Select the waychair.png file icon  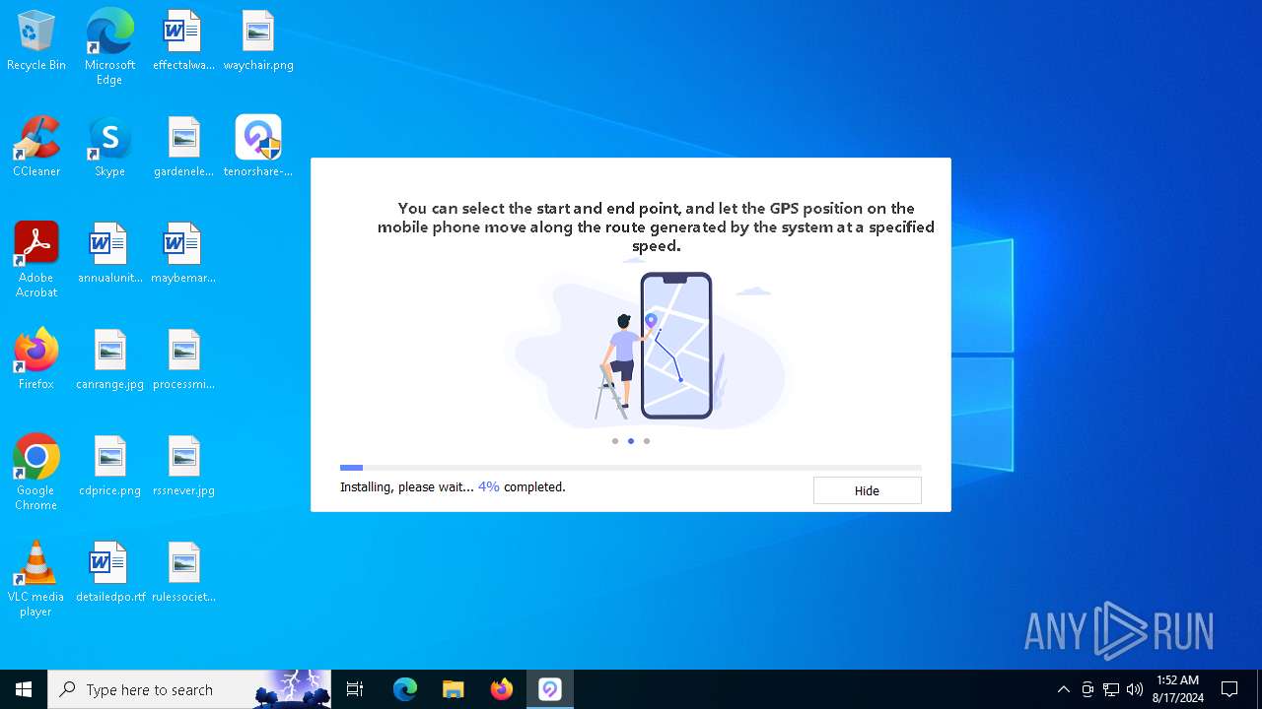tap(258, 41)
